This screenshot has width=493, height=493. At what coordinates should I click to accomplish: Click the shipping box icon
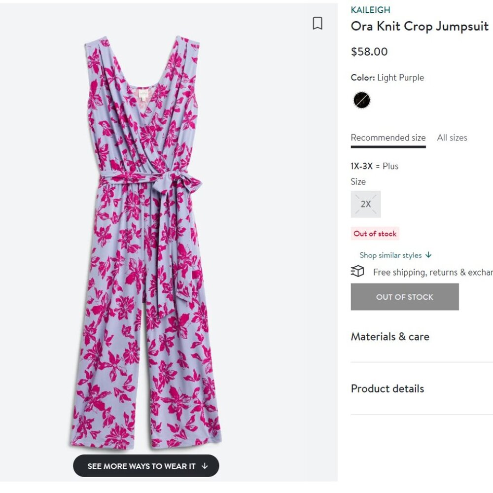pos(357,272)
